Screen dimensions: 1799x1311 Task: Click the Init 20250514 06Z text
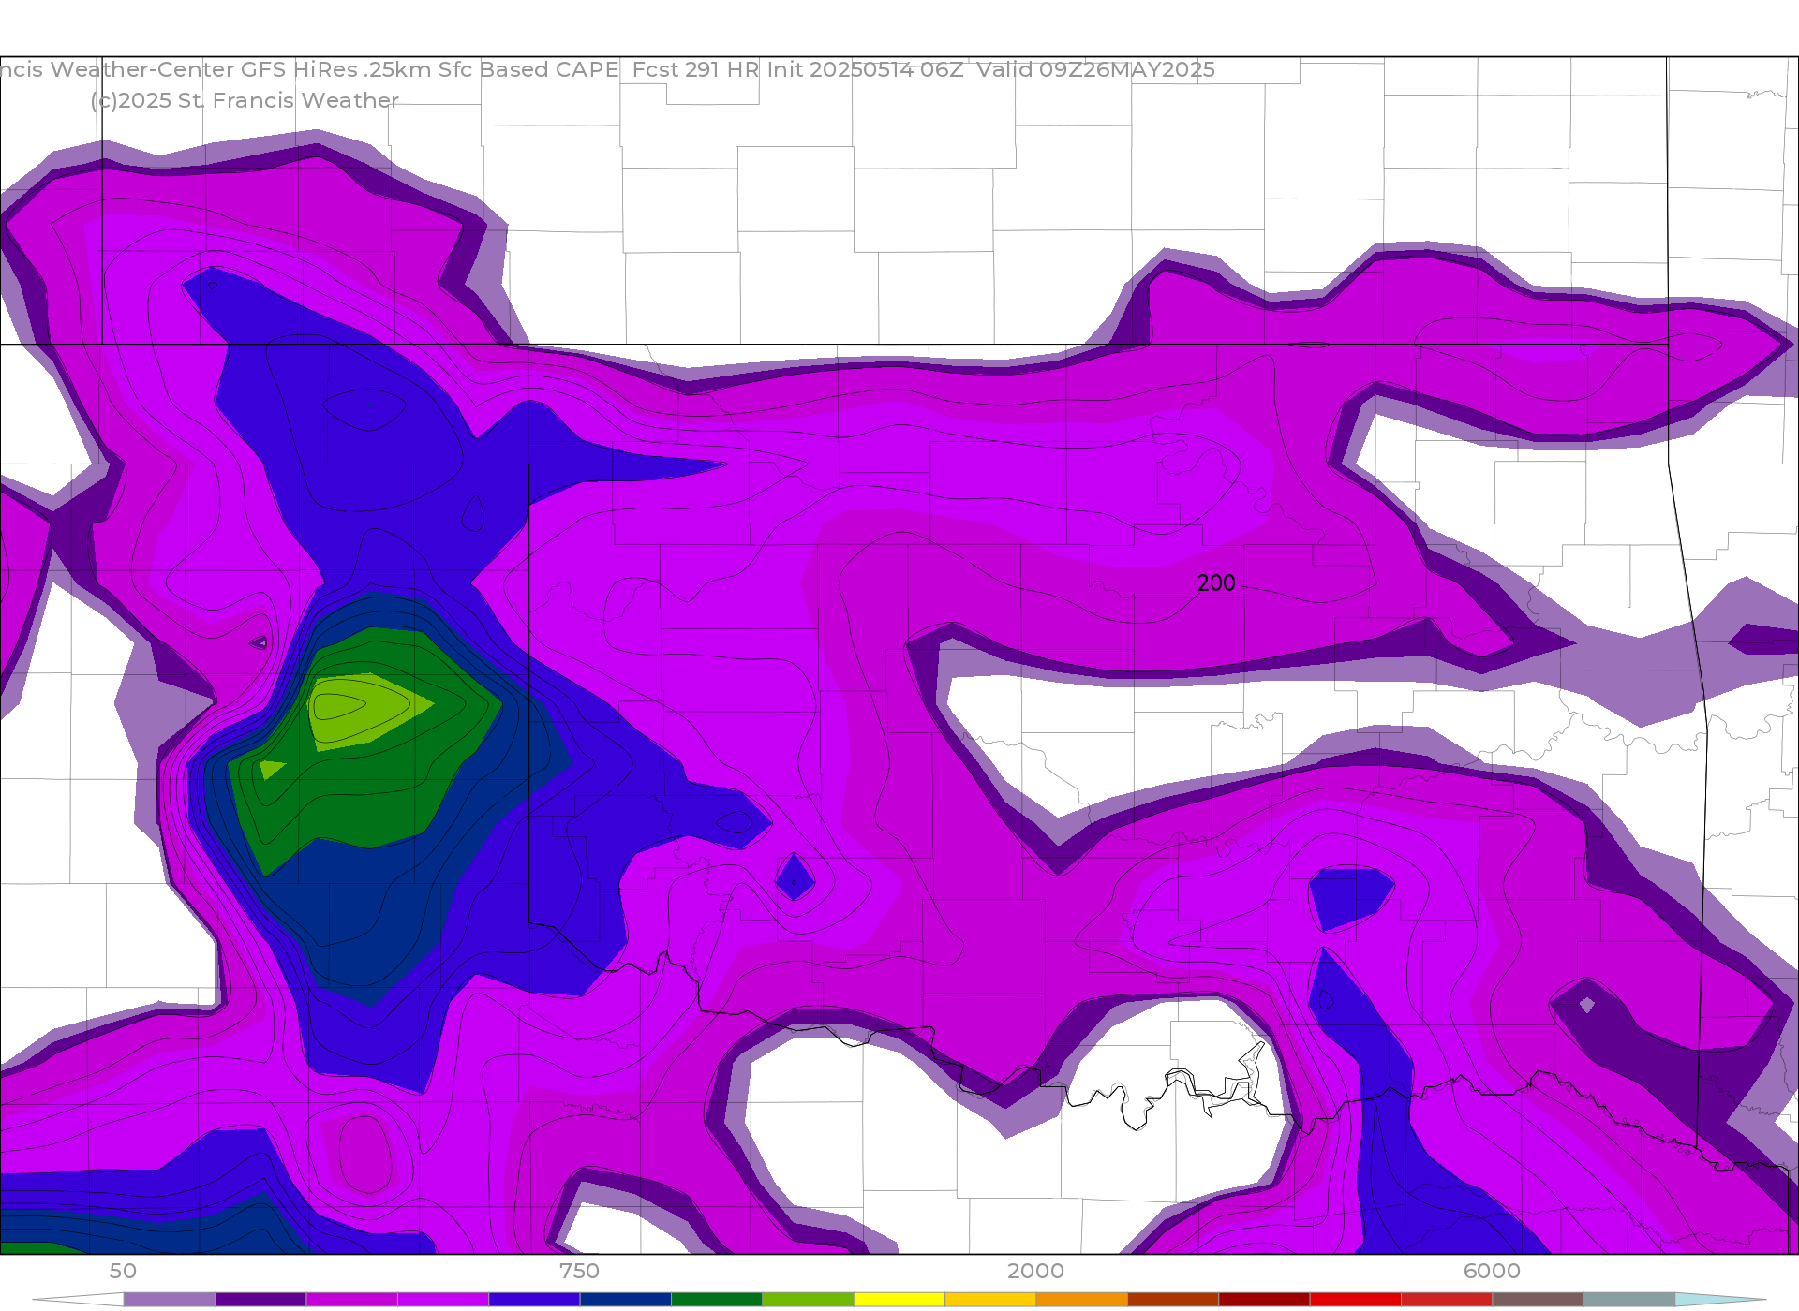(x=865, y=69)
